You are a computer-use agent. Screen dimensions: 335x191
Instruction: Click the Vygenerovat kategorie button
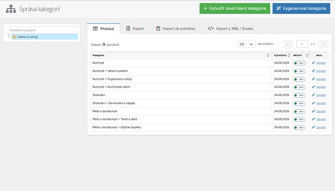click(301, 8)
